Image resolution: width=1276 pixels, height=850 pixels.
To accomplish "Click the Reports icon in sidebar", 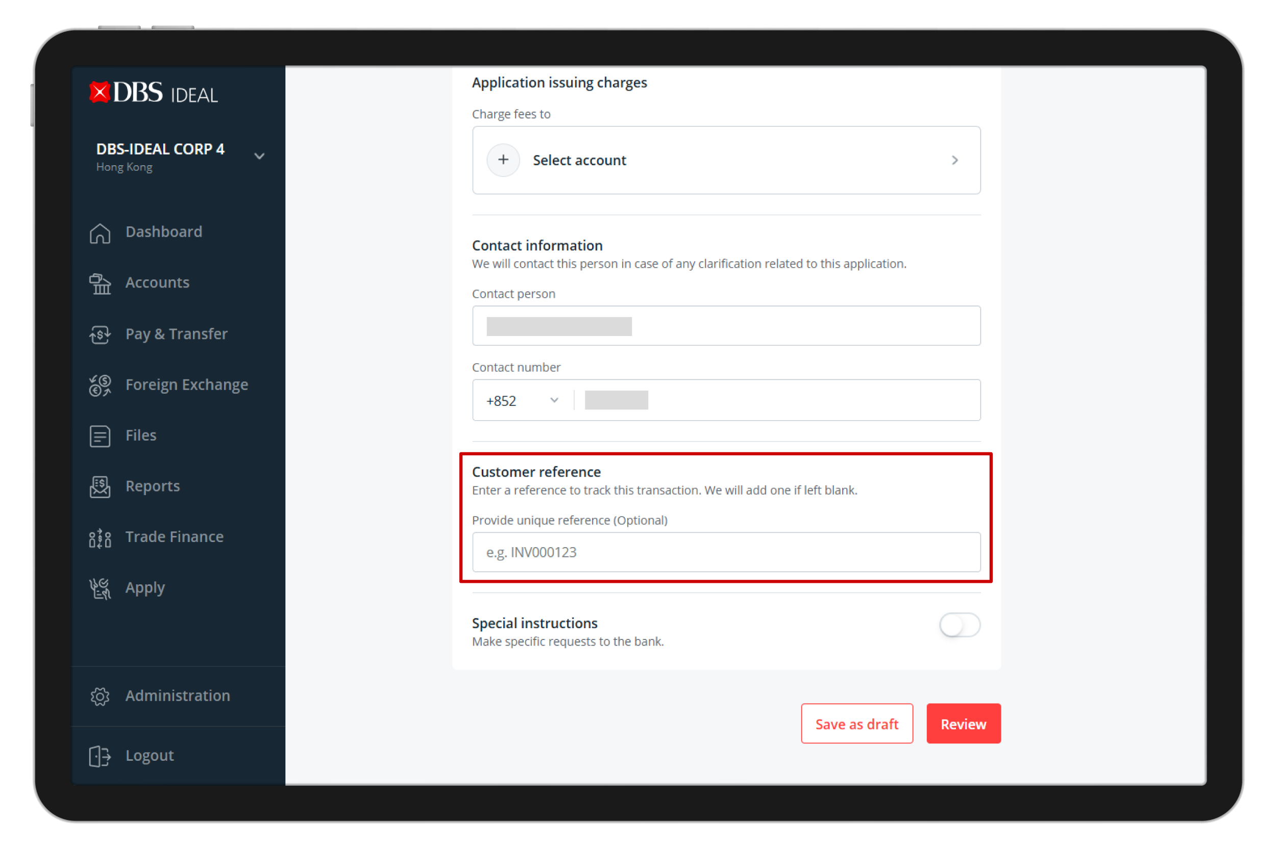I will tap(100, 487).
